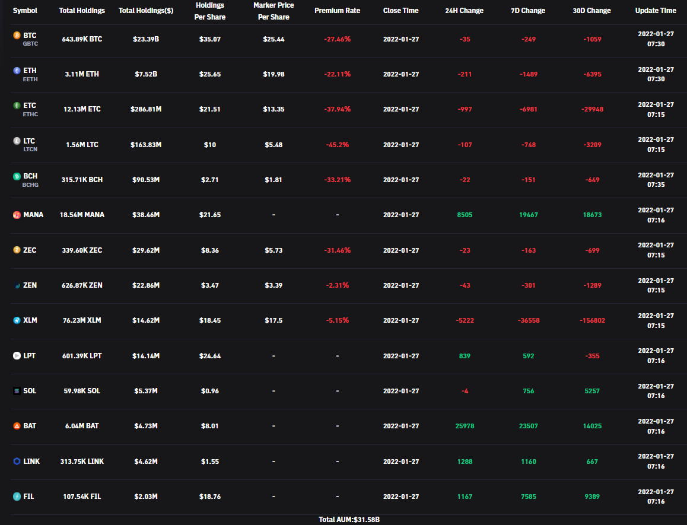Image resolution: width=687 pixels, height=525 pixels.
Task: Click the $5.48 marker price value
Action: point(273,145)
